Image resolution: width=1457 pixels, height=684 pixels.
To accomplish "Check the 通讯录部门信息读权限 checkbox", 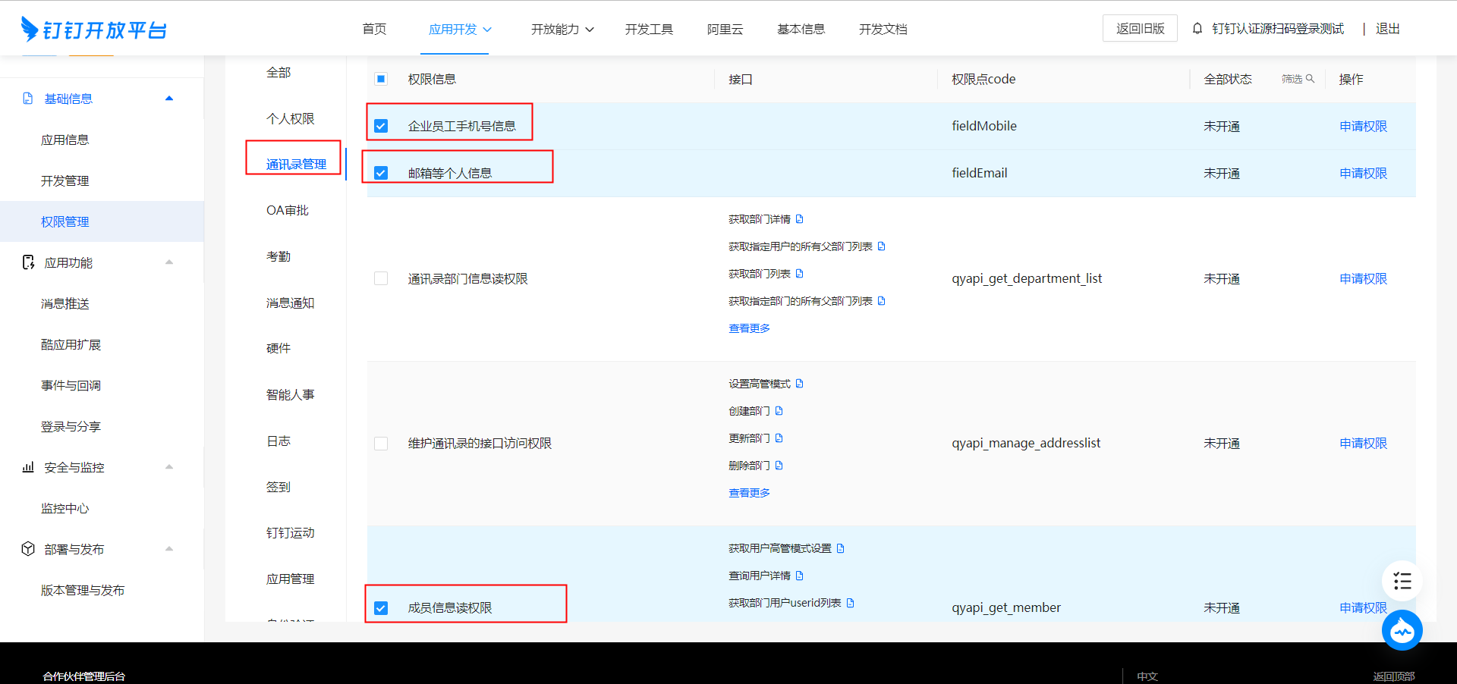I will coord(381,278).
